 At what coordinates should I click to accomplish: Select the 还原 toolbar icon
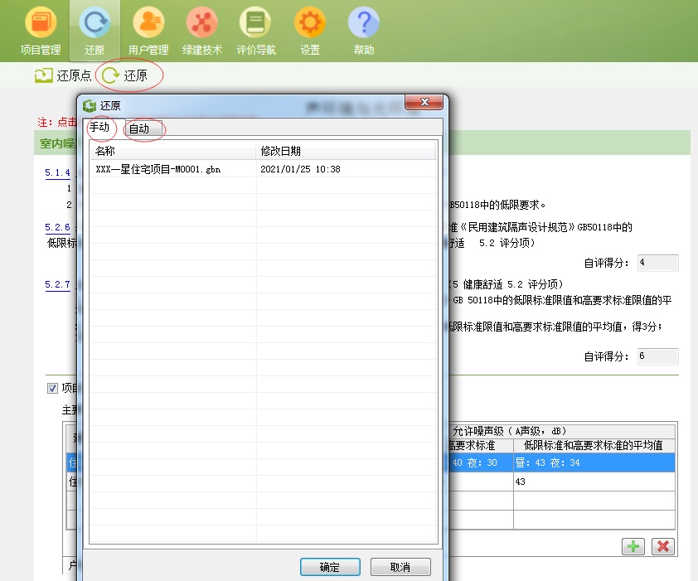[95, 30]
